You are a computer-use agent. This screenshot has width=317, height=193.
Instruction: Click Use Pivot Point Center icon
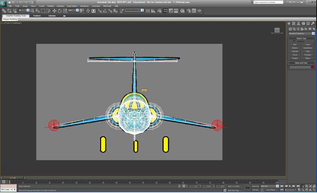[82, 11]
